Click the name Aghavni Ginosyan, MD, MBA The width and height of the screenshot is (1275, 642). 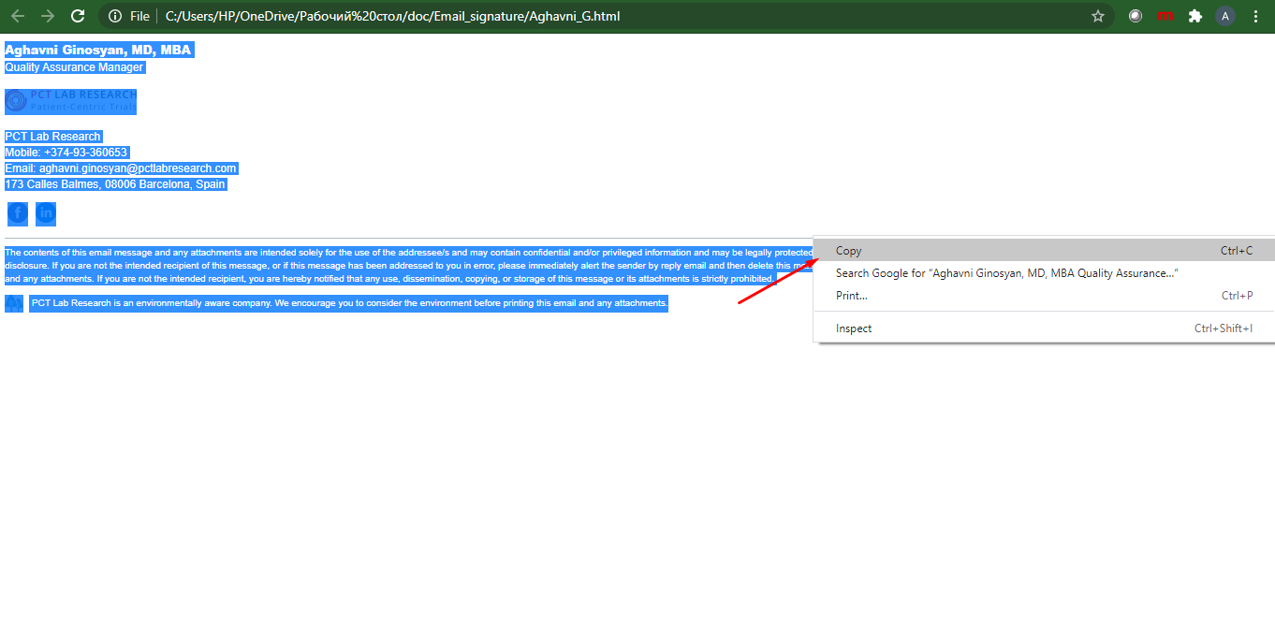(x=98, y=50)
